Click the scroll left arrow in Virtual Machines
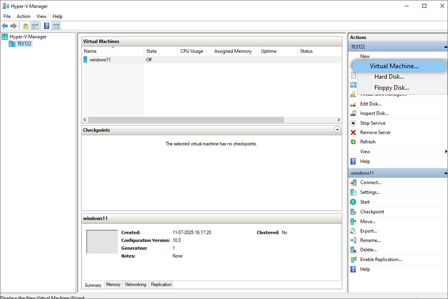The height and width of the screenshot is (299, 448). (85, 120)
